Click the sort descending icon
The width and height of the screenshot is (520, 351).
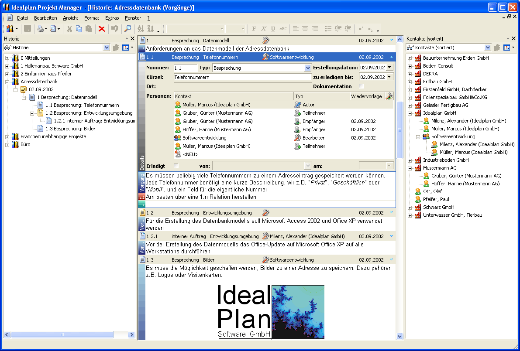151,29
